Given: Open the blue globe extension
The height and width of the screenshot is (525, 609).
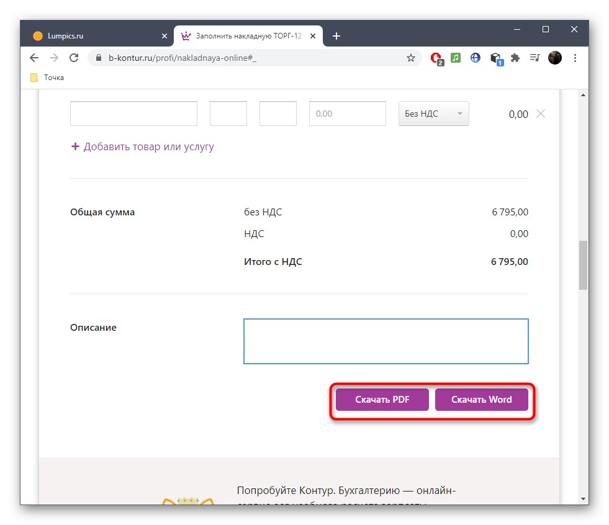Looking at the screenshot, I should pyautogui.click(x=475, y=58).
